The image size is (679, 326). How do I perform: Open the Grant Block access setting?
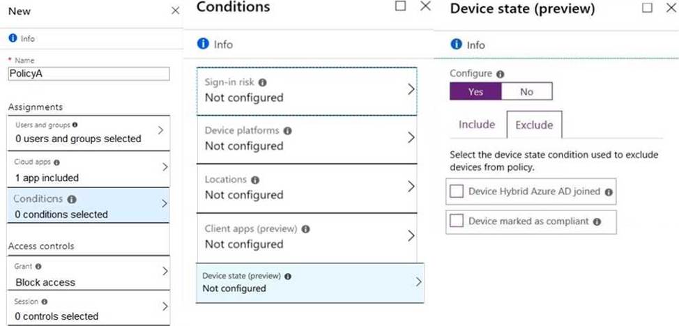click(88, 275)
